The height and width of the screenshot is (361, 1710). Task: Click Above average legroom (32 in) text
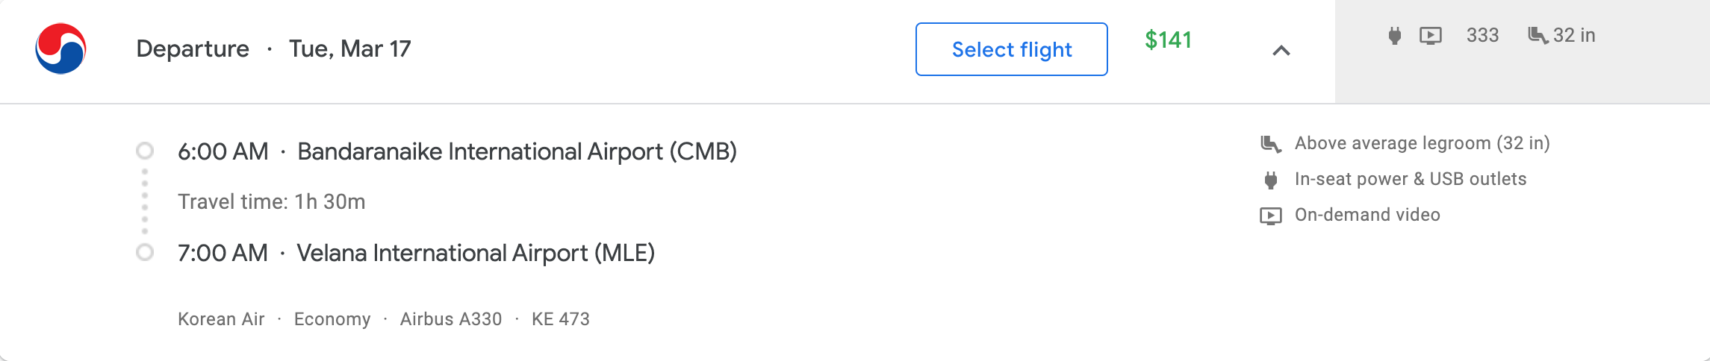coord(1422,143)
